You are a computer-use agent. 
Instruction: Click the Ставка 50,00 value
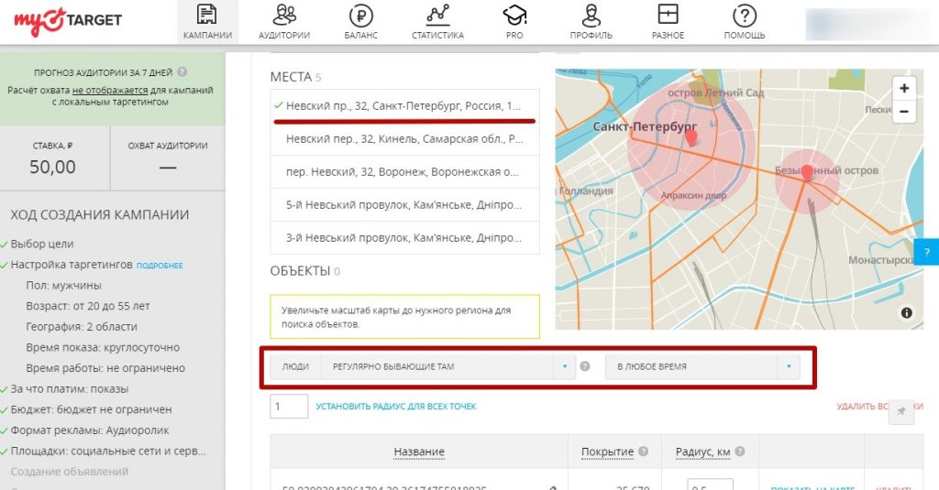pyautogui.click(x=52, y=167)
